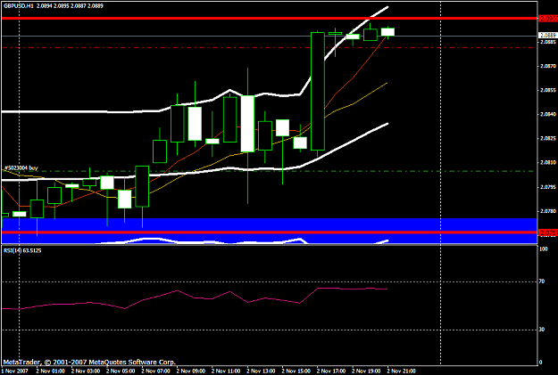Click the 2.0870 price axis label

(x=548, y=66)
